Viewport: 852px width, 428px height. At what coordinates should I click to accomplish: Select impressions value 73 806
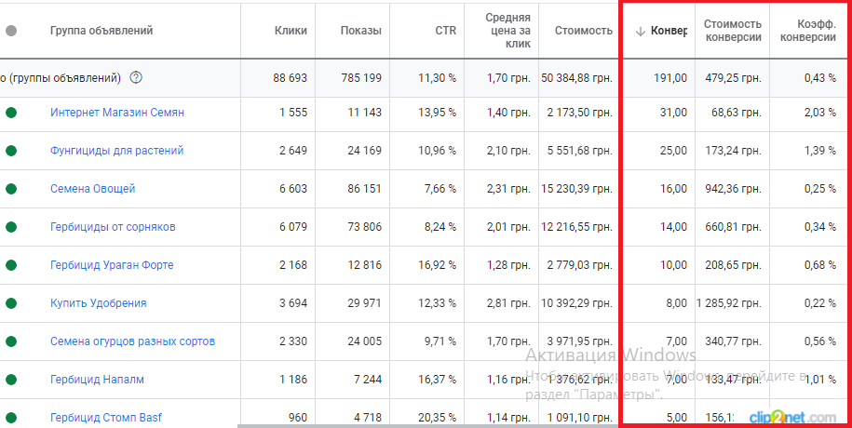365,226
